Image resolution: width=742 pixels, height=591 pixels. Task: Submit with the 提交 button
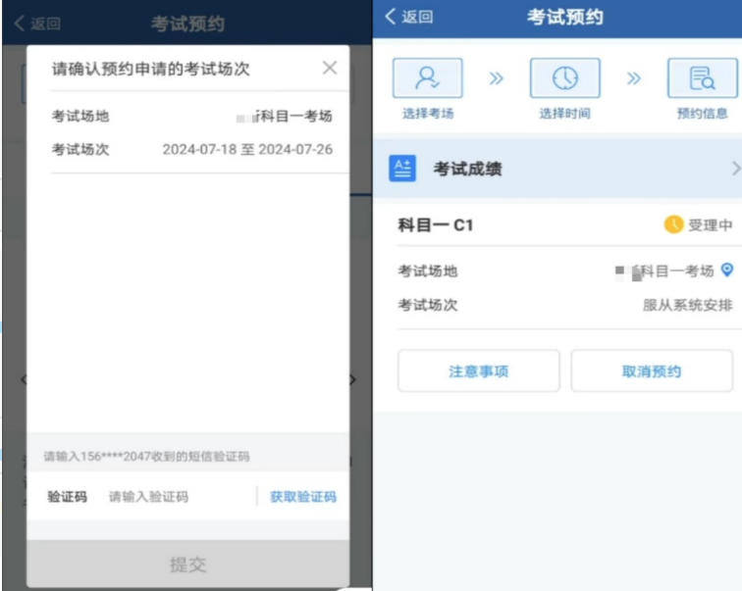pyautogui.click(x=187, y=565)
